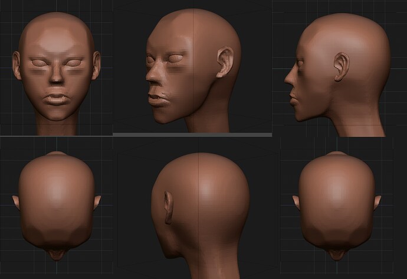Image resolution: width=407 pixels, height=279 pixels.
Task: Click the ear on the side profile head
Action: coord(341,67)
